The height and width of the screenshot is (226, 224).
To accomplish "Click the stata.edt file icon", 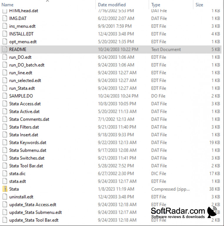I will click(x=5, y=181).
